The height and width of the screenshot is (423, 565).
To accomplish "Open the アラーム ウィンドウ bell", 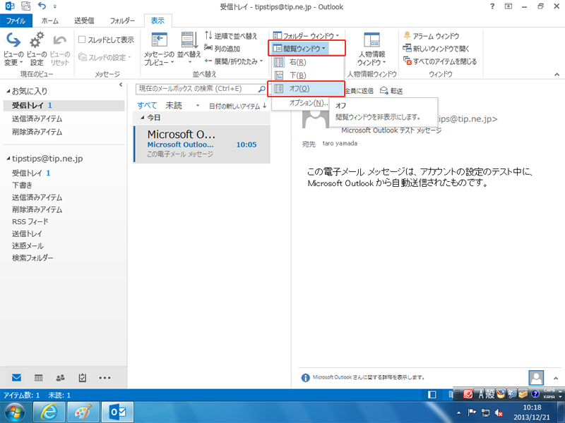I will click(407, 35).
